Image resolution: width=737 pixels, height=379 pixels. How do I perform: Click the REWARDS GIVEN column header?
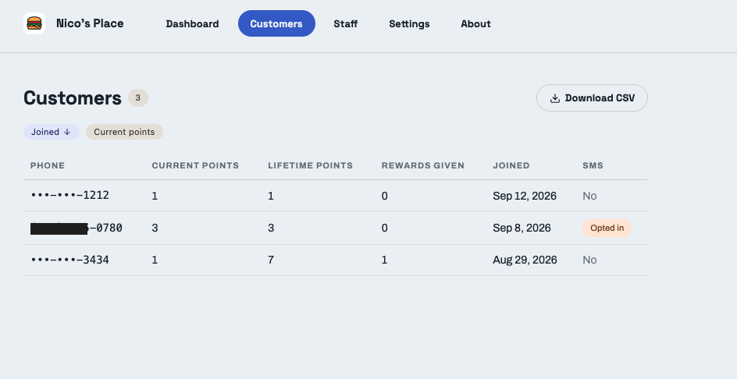click(x=422, y=165)
